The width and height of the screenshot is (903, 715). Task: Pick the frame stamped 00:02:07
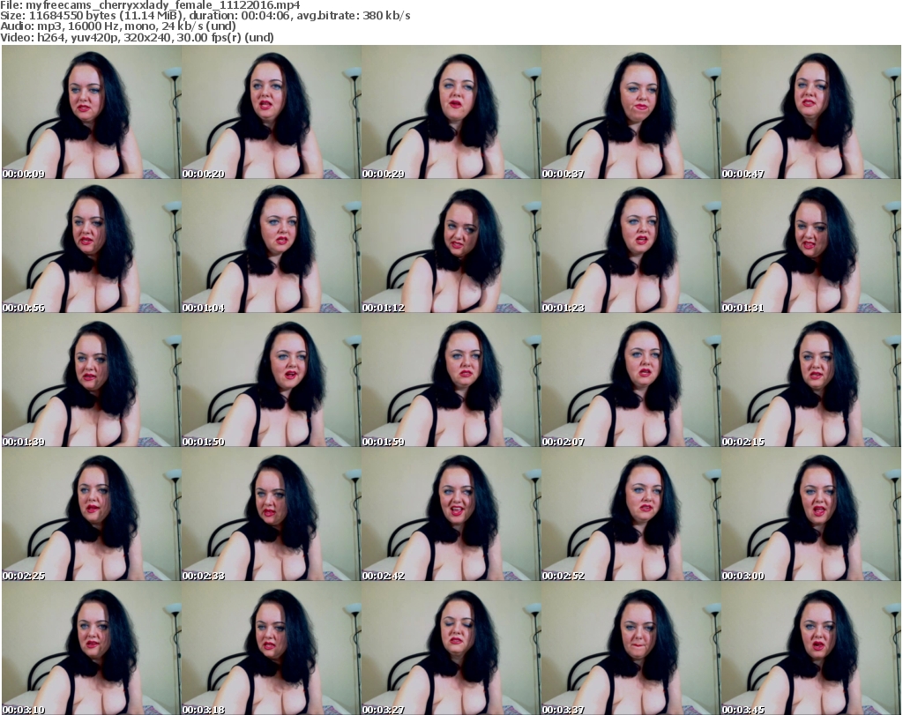(631, 381)
